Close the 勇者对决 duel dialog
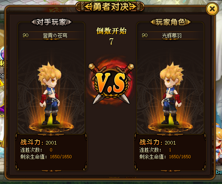Image resolution: width=222 pixels, height=184 pixels. [x=212, y=9]
